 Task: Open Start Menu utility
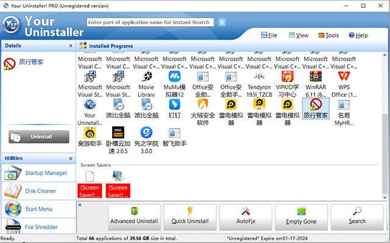(38, 209)
